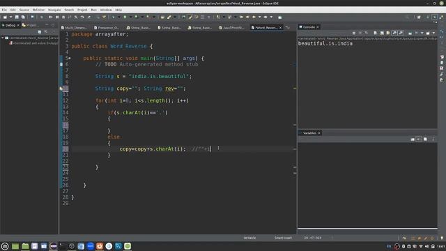Toggle main method fold marker on line 5

[70, 58]
